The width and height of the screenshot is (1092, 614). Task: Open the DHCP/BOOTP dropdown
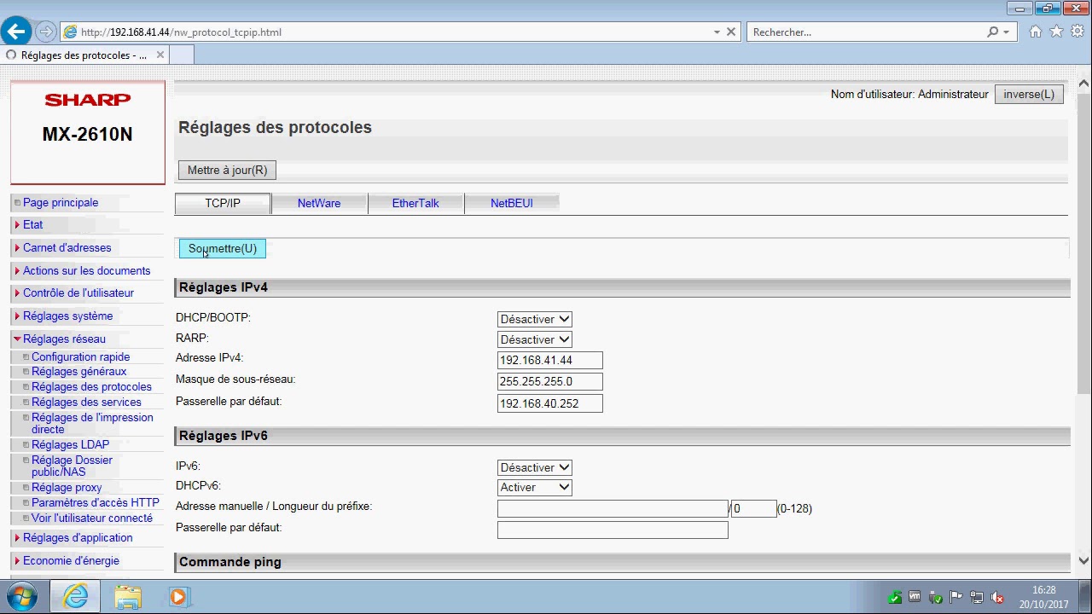click(535, 319)
